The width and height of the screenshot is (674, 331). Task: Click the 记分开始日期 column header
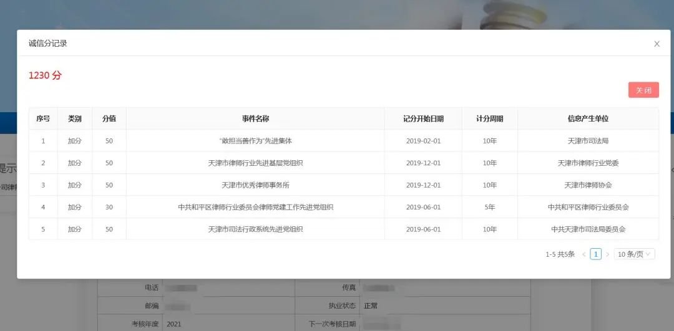[x=423, y=118]
